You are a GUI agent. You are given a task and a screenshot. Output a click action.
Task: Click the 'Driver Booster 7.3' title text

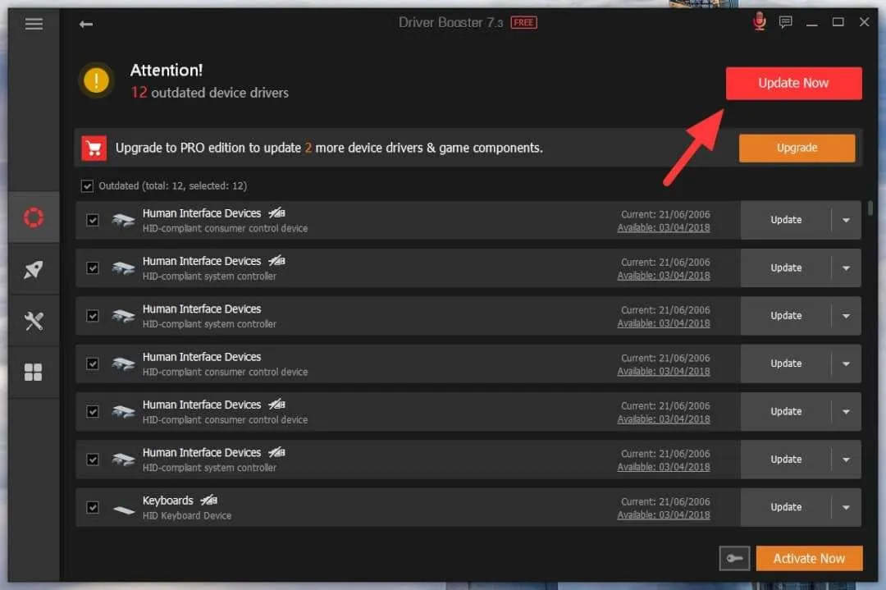(x=450, y=23)
